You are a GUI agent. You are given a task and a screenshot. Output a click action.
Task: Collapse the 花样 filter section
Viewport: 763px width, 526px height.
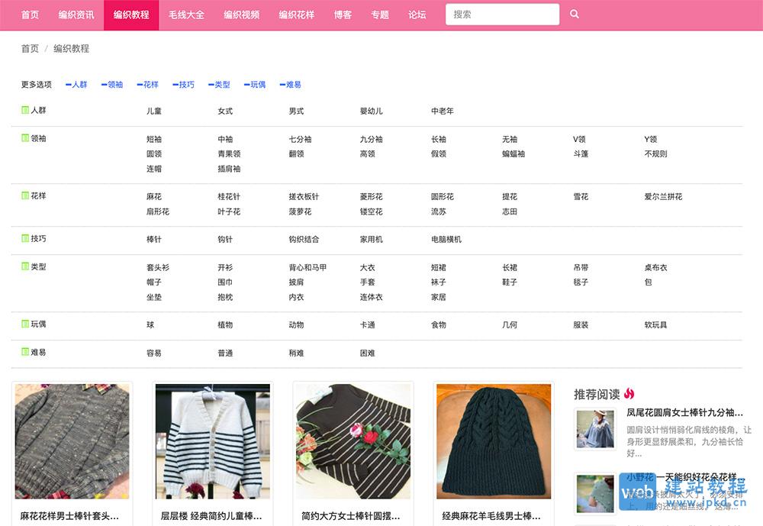(x=147, y=85)
